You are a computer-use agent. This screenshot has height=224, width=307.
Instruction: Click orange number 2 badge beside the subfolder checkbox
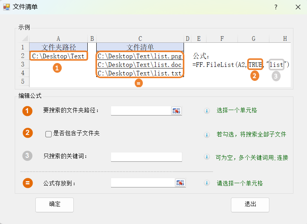click(x=28, y=133)
